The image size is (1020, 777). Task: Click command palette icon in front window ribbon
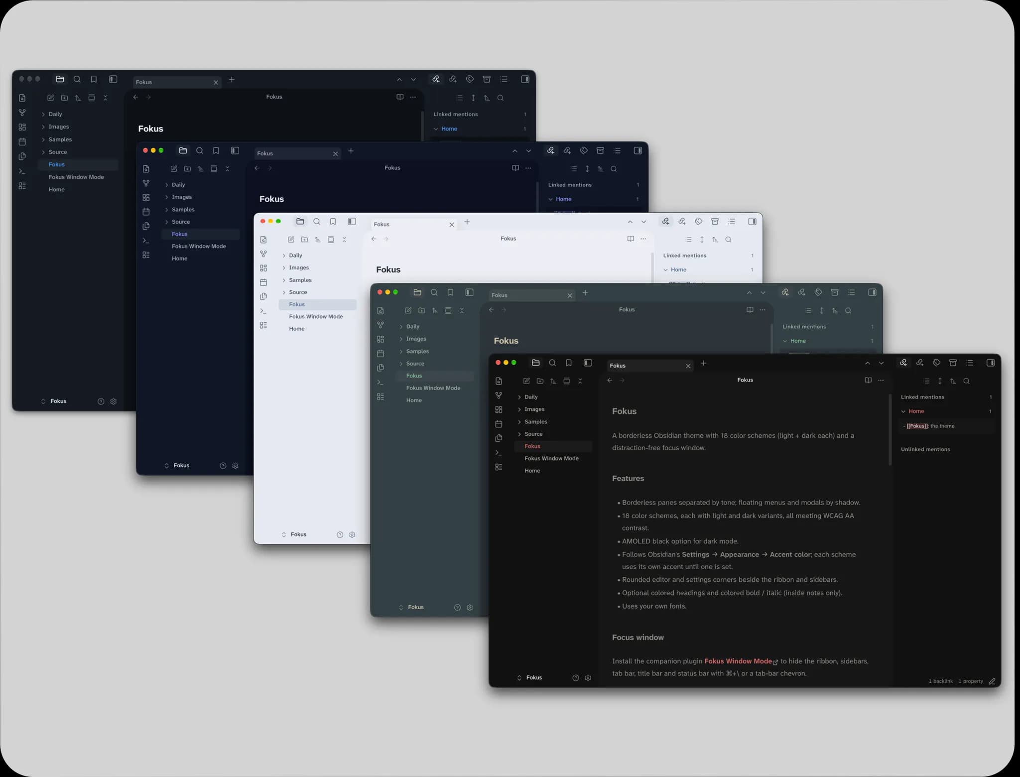click(499, 453)
